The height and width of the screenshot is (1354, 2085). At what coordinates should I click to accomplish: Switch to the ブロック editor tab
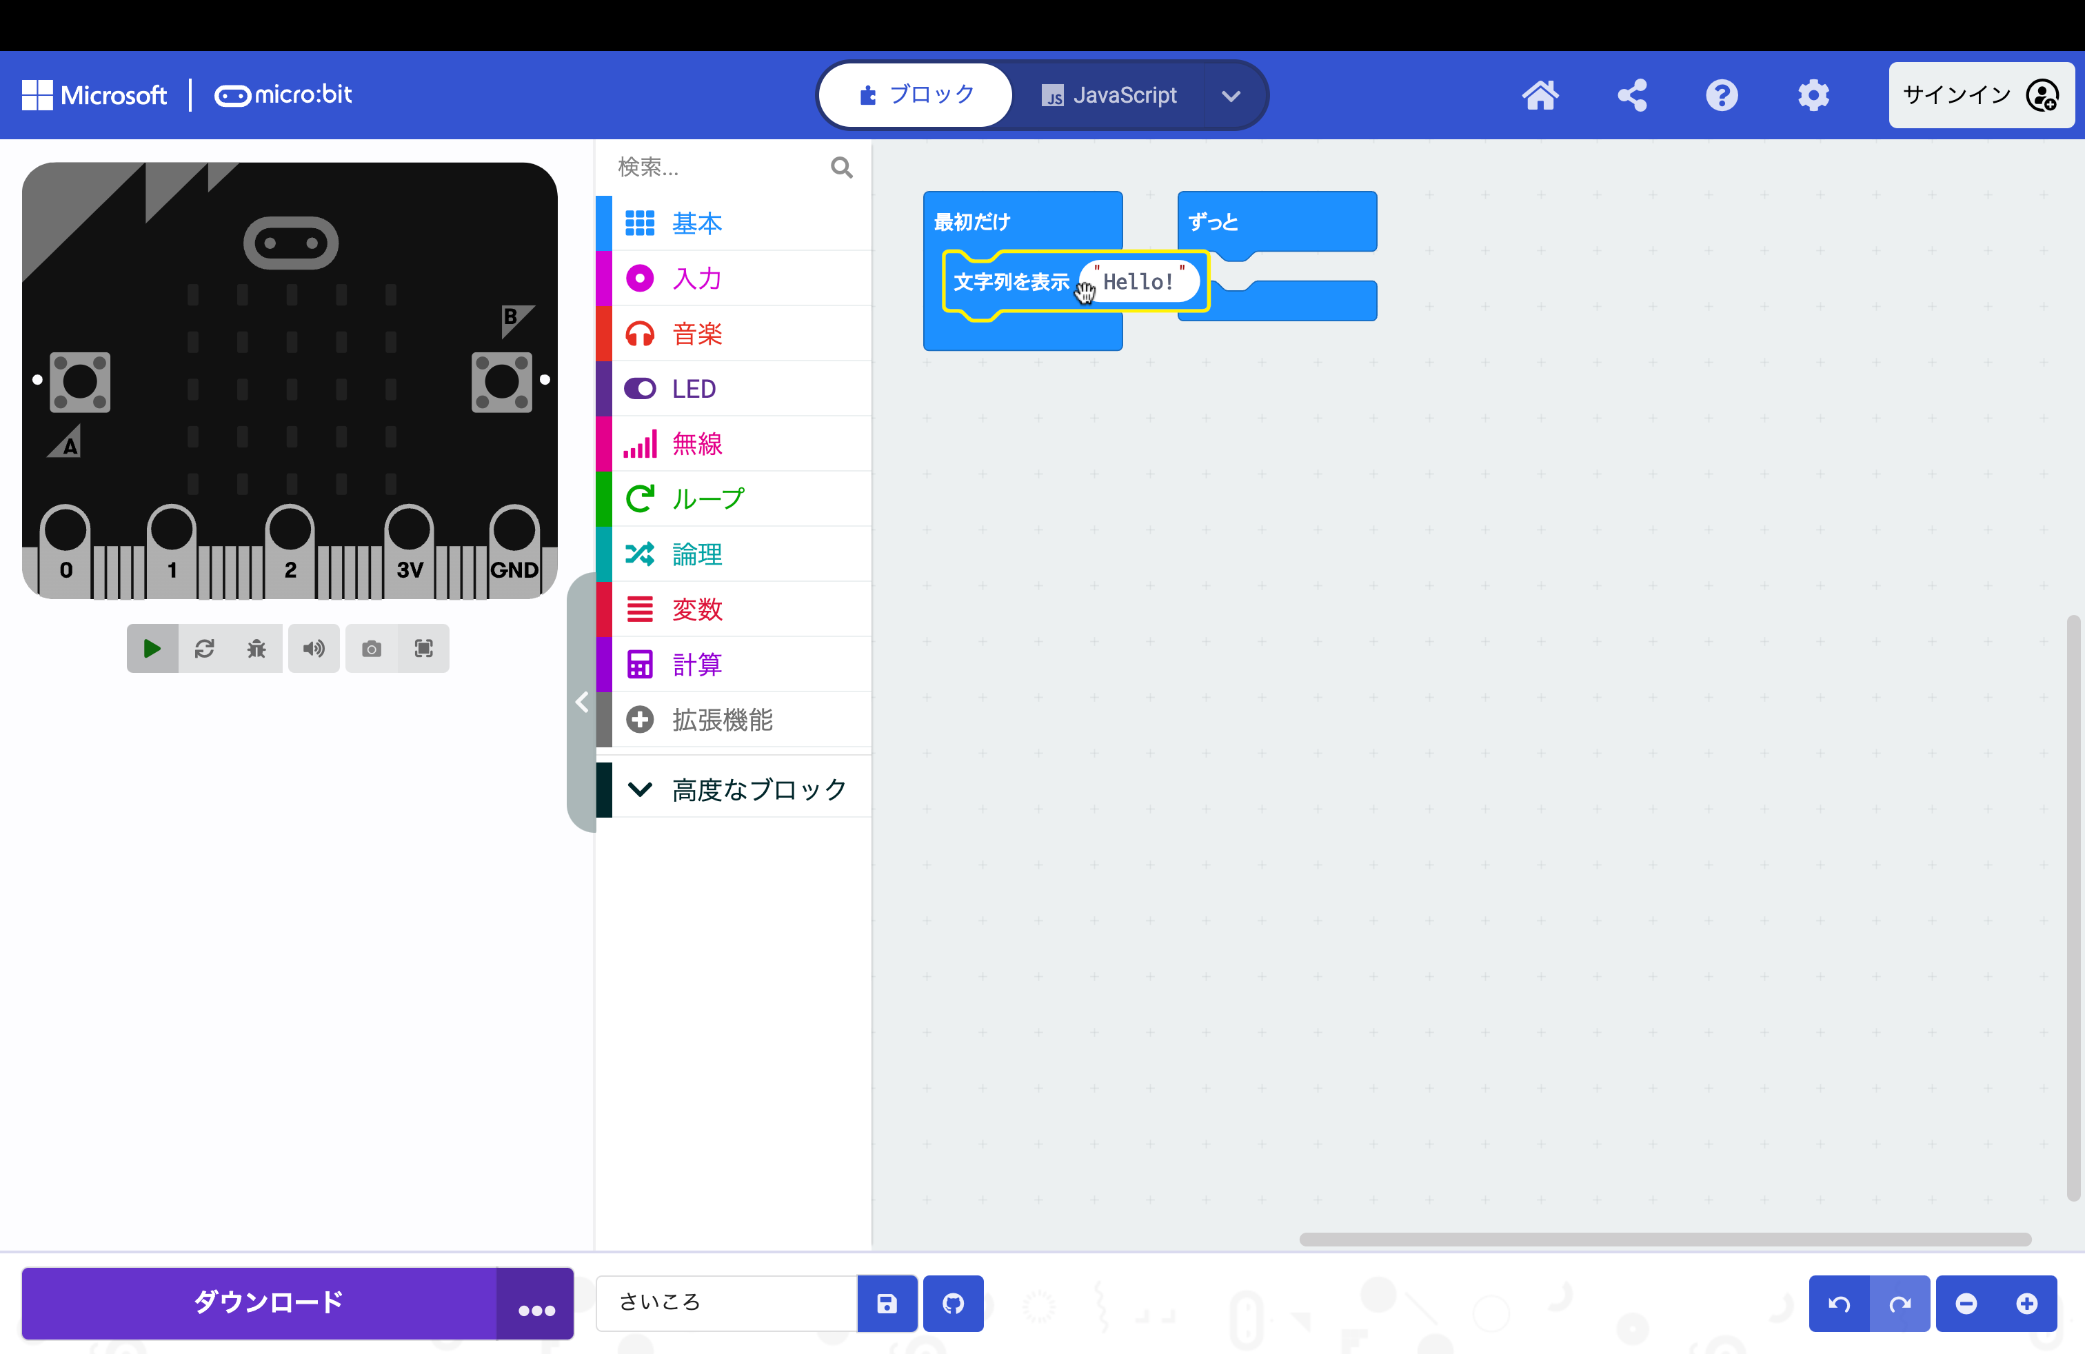(916, 94)
